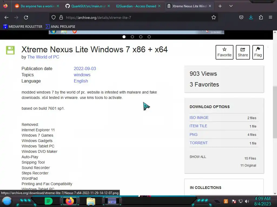
Task: Click the padlock site info icon
Action: 61,17
